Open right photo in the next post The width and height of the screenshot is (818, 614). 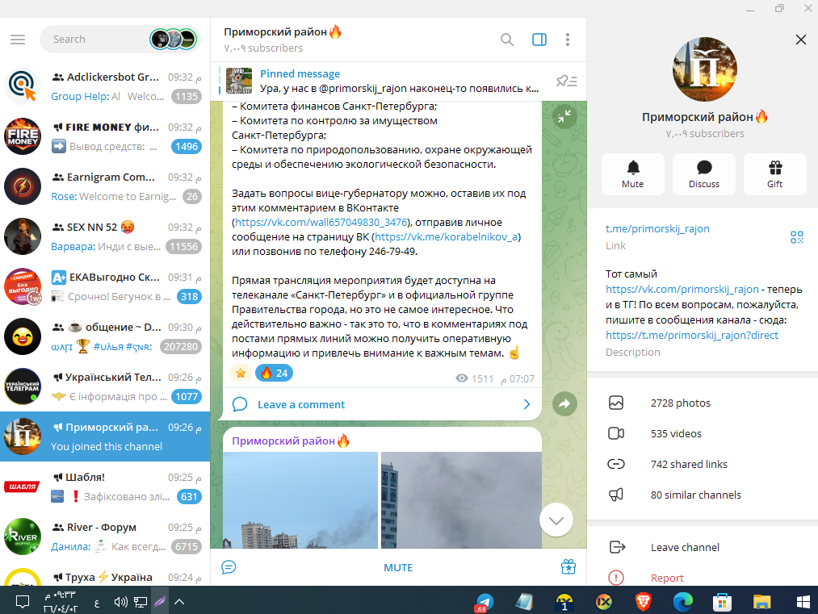461,500
